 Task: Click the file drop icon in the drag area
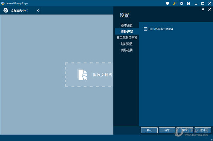click(x=82, y=75)
